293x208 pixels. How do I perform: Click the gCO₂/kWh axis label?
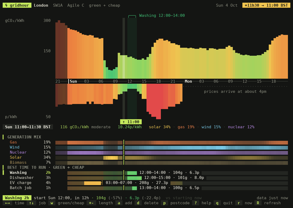point(15,20)
